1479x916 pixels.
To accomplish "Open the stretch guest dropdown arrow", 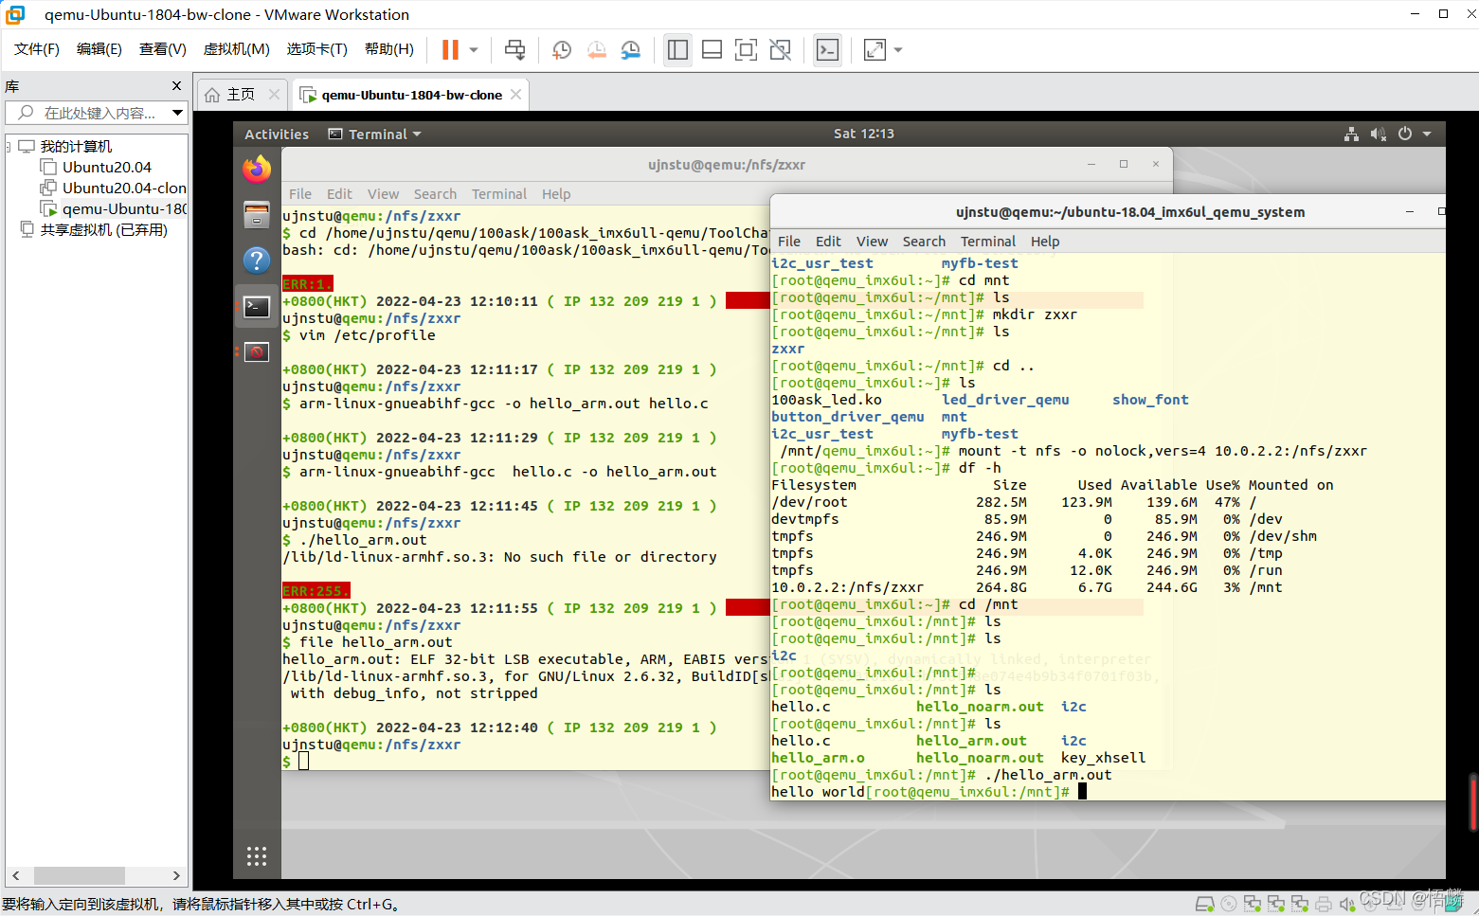I will [898, 49].
